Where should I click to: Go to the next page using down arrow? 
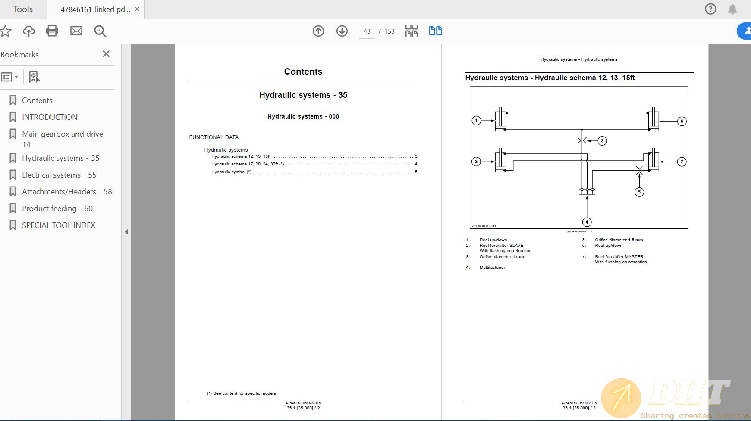coord(342,31)
